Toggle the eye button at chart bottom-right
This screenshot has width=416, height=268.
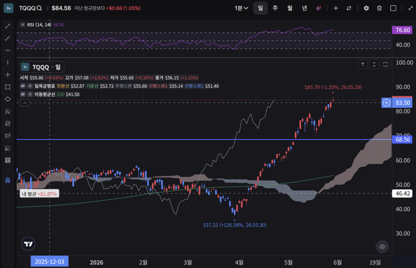[x=382, y=247]
